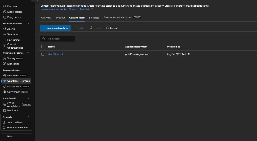The image size is (257, 141).
Task: Check the cf-sc500-strict row checkbox
Action: click(43, 54)
